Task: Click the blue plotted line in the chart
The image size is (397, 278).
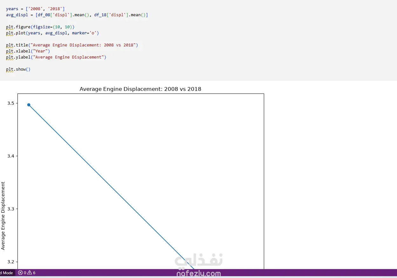Action: (x=111, y=187)
